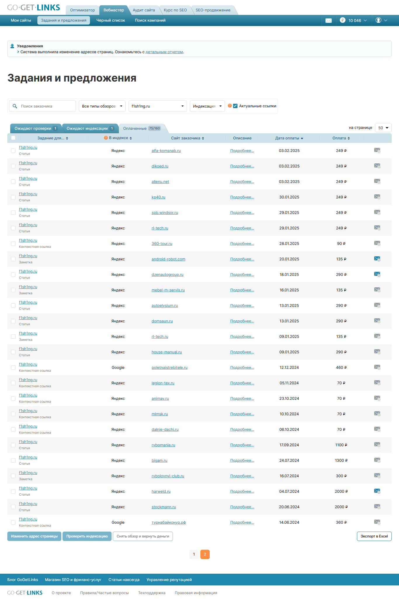Open message icon for kp40.ru row
This screenshot has width=399, height=600.
point(377,197)
